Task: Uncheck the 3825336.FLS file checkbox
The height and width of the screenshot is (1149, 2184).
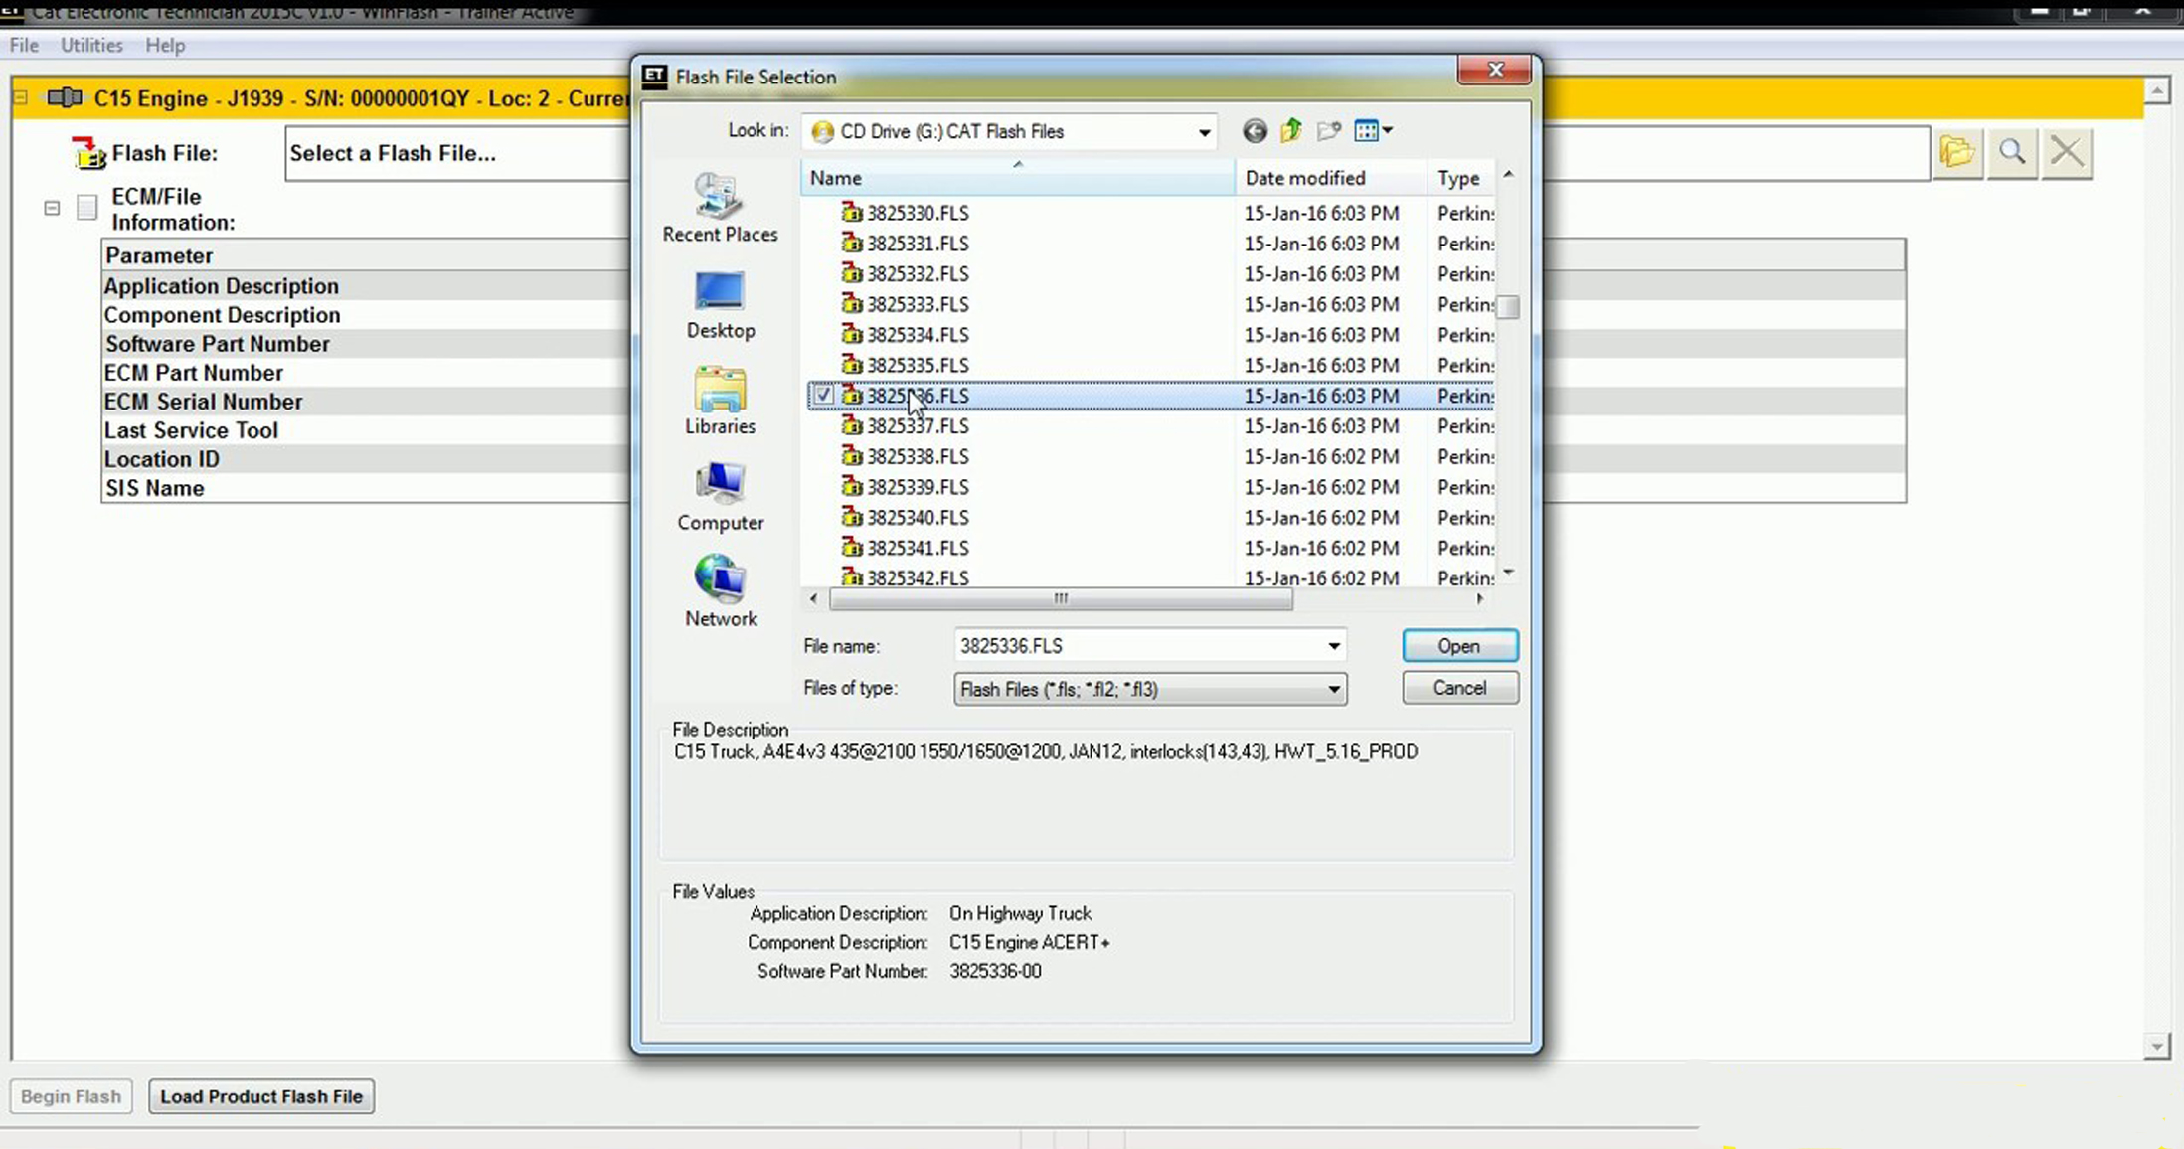Action: coord(823,396)
